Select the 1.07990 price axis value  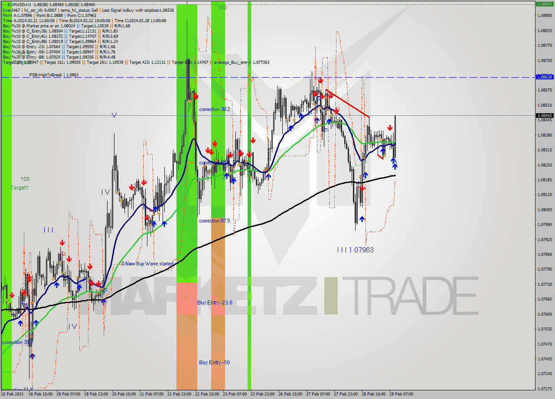[x=545, y=224]
